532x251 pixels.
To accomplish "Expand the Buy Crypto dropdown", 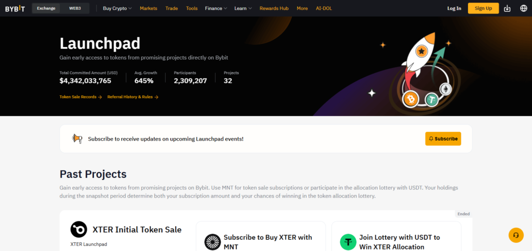I will (117, 8).
